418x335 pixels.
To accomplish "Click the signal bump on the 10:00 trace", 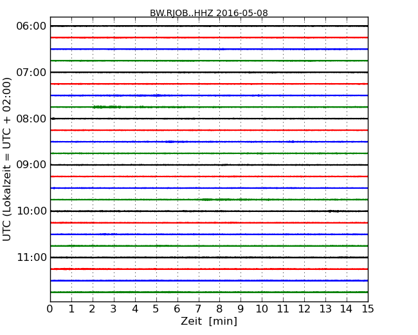I will (x=333, y=211).
